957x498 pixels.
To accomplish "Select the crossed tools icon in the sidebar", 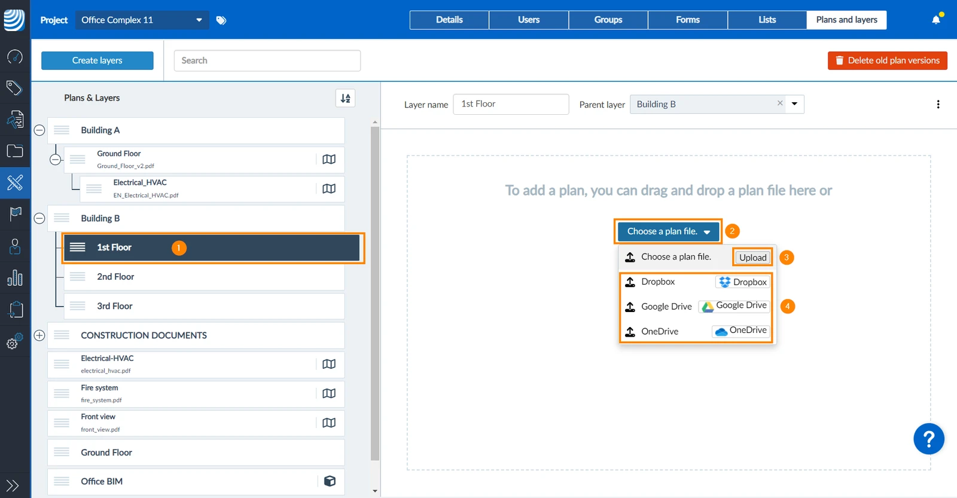I will [x=15, y=182].
